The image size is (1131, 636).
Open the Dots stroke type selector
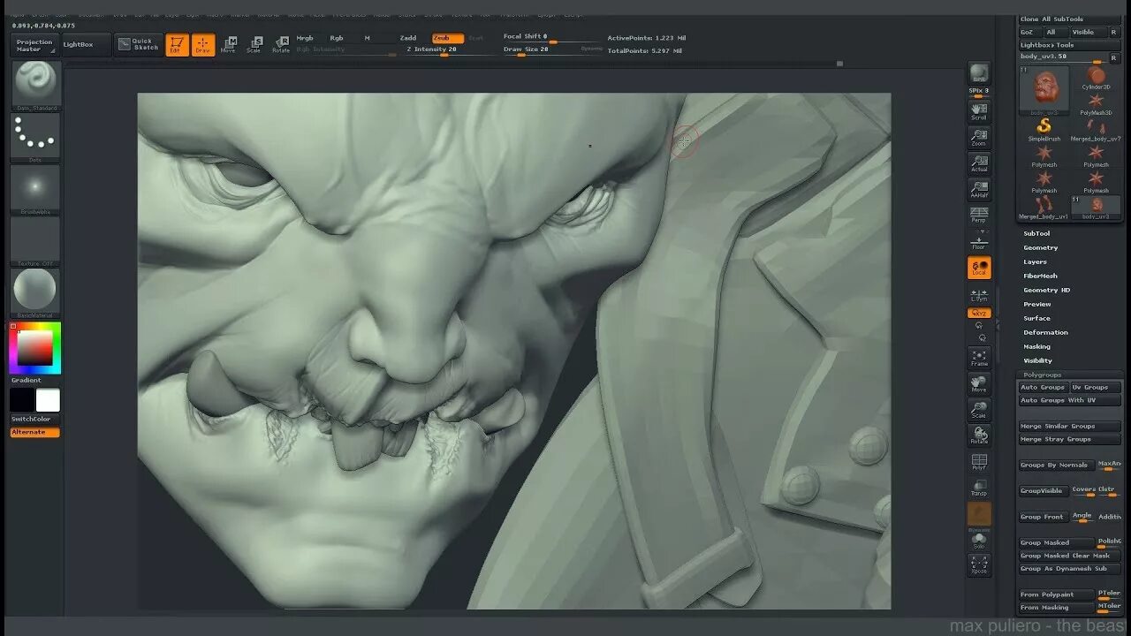(x=35, y=137)
